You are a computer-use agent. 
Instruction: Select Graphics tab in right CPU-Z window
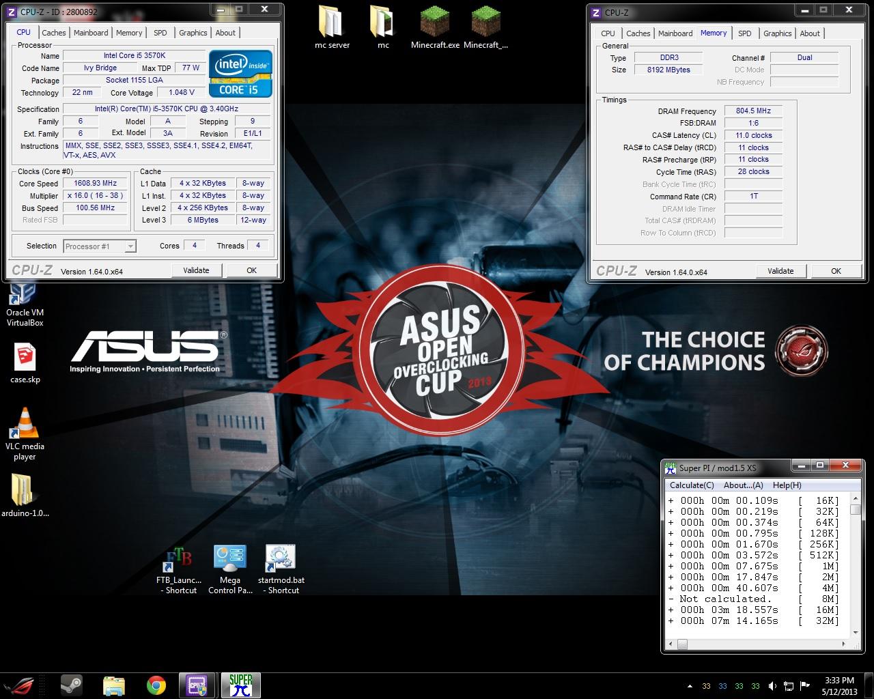click(778, 33)
